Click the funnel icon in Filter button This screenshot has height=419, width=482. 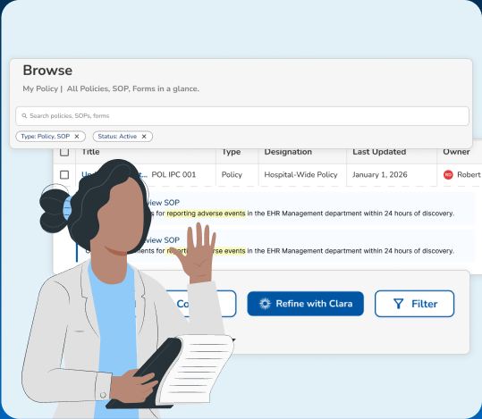point(399,304)
